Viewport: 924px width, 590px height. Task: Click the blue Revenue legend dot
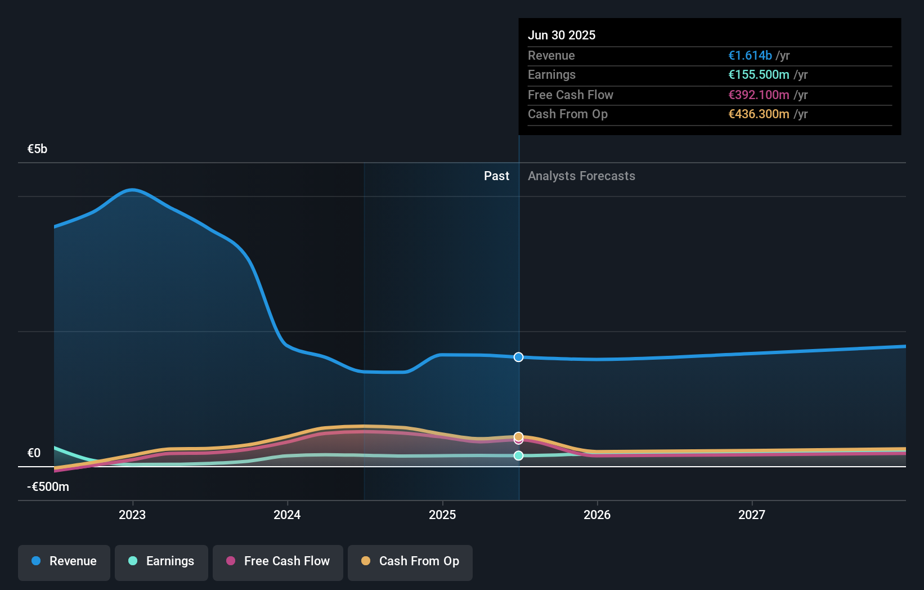(36, 561)
